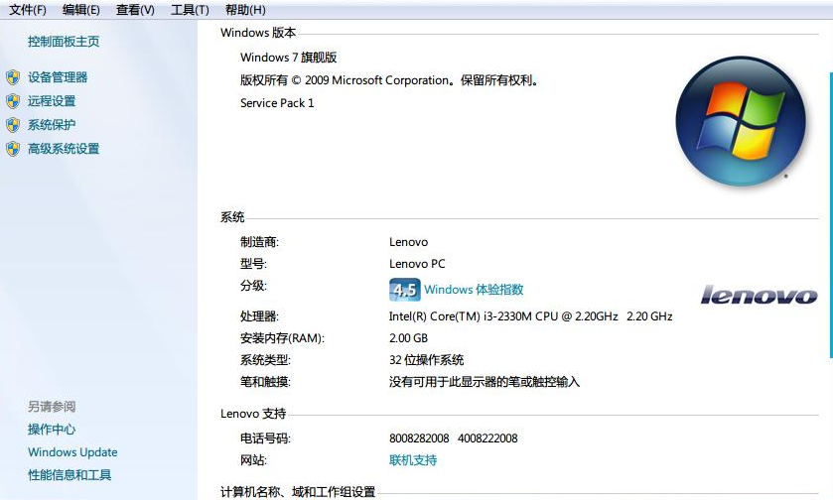
Task: Click the 笔和触摸: label
Action: click(x=265, y=382)
